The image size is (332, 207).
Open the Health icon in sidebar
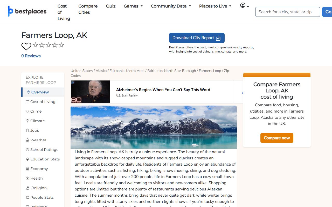tap(27, 178)
